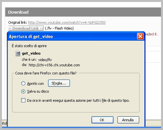Click the gray Download section header
The image size is (163, 130).
pyautogui.click(x=83, y=12)
